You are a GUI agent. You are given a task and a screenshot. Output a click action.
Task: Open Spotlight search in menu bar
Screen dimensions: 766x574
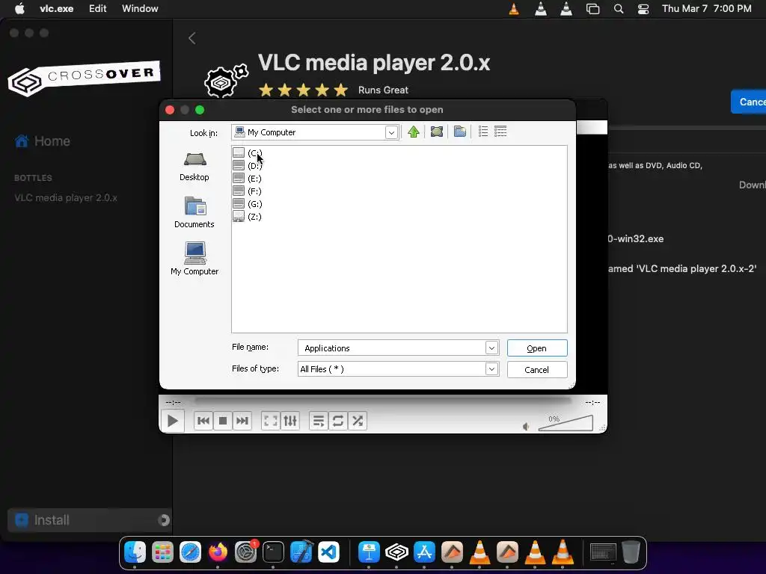pos(619,9)
